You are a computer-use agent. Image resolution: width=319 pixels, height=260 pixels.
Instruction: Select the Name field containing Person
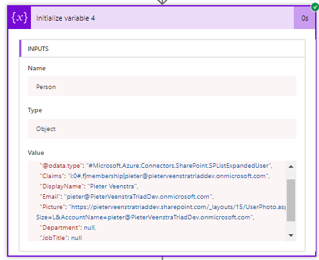[x=162, y=86]
